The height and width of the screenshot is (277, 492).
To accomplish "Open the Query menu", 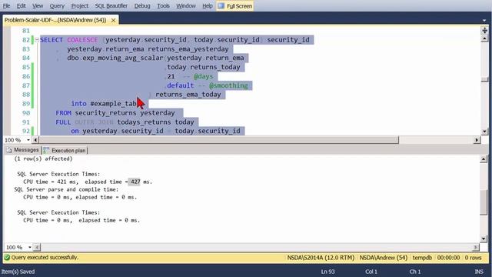I will [57, 6].
